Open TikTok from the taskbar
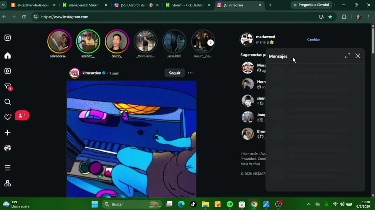Image resolution: width=375 pixels, height=210 pixels. 193,204
